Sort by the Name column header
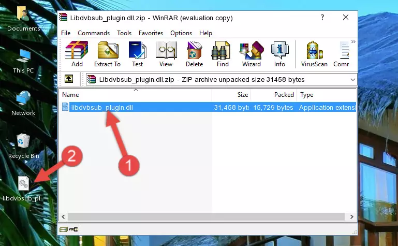This screenshot has height=246, width=398. (136, 95)
